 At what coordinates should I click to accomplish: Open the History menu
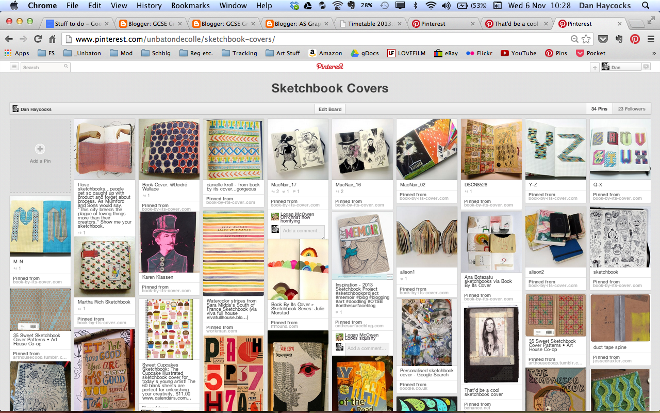(149, 6)
